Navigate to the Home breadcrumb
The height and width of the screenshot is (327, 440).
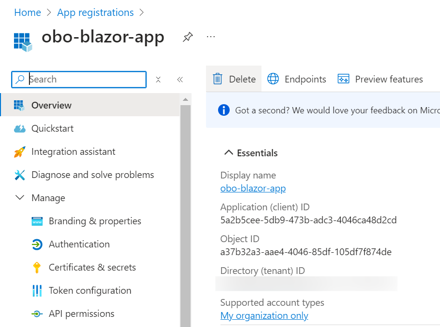[27, 13]
